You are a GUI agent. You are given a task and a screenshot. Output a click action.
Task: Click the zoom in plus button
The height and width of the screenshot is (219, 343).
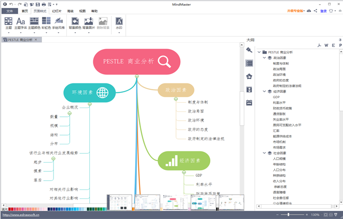tap(307, 215)
